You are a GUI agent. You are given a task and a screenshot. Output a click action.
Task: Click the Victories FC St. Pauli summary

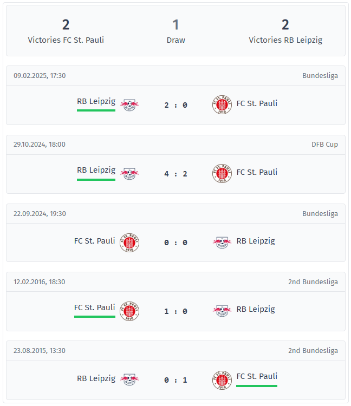66,31
